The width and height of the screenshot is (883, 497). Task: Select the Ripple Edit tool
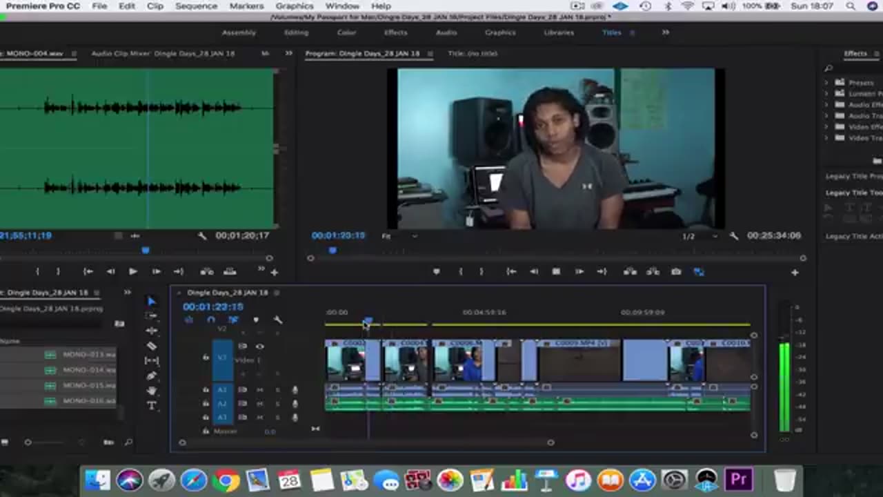(x=152, y=331)
